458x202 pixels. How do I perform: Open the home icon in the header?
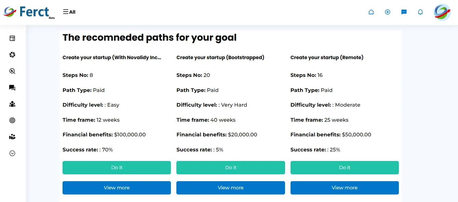click(x=371, y=12)
